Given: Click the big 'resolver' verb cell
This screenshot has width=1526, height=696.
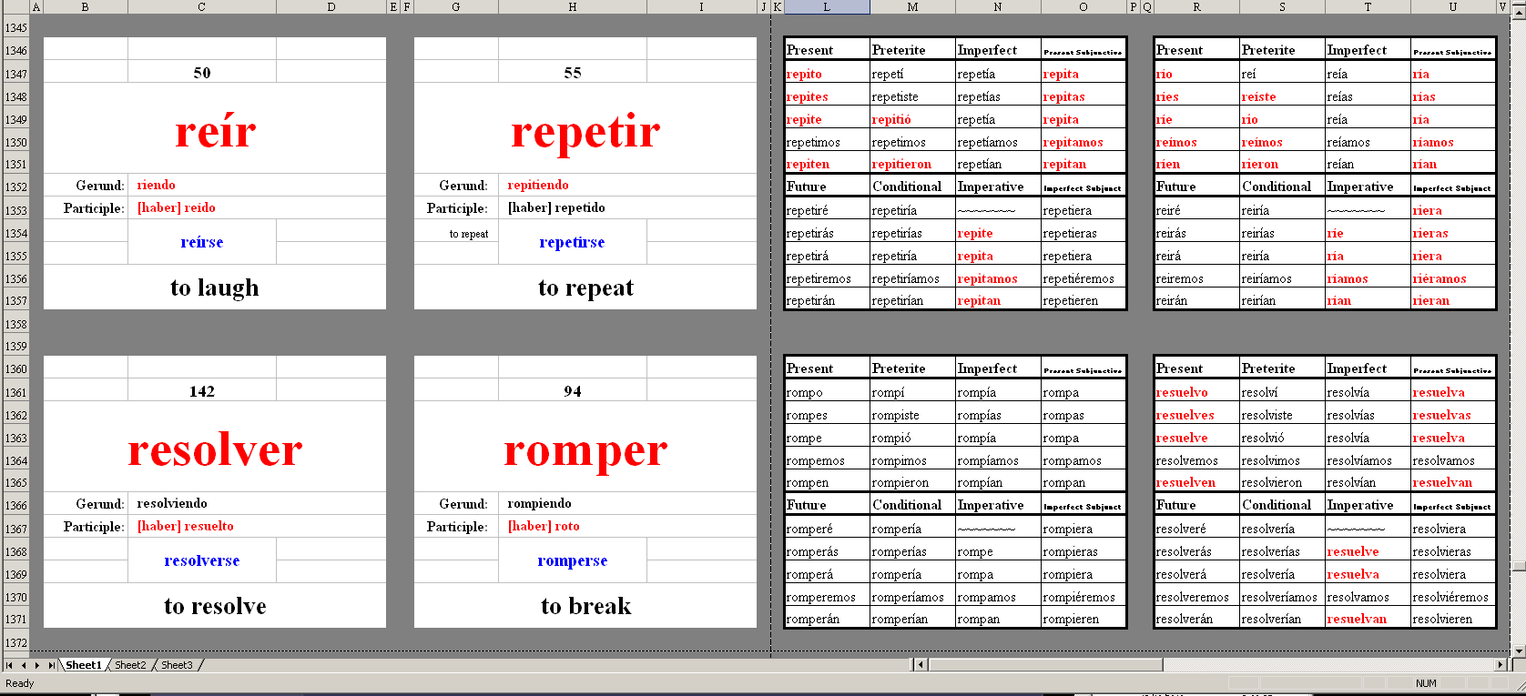Looking at the screenshot, I should (215, 447).
